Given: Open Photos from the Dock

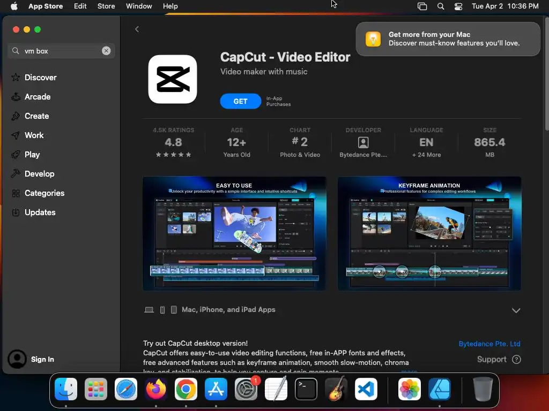Looking at the screenshot, I should [409, 389].
